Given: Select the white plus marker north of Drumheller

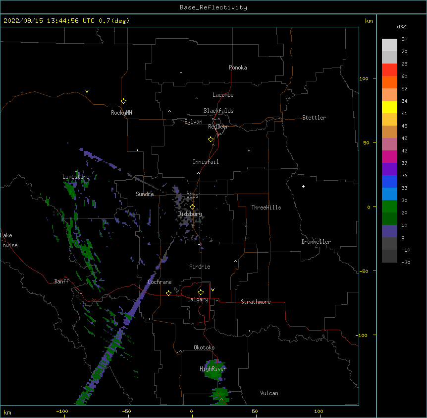Looking at the screenshot, I should tap(303, 186).
